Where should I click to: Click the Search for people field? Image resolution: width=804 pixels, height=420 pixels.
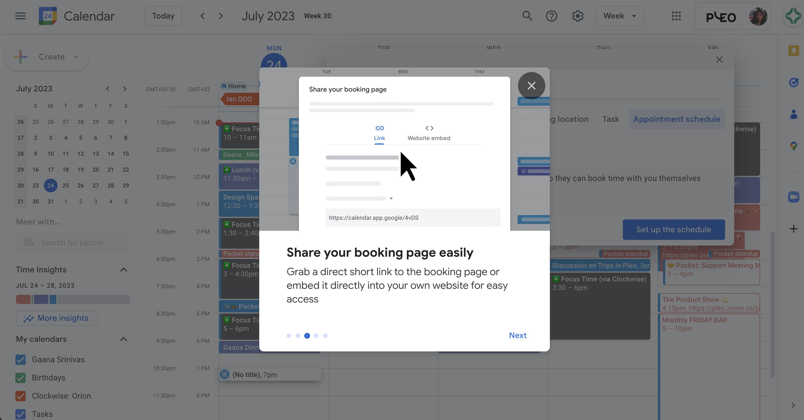coord(73,242)
